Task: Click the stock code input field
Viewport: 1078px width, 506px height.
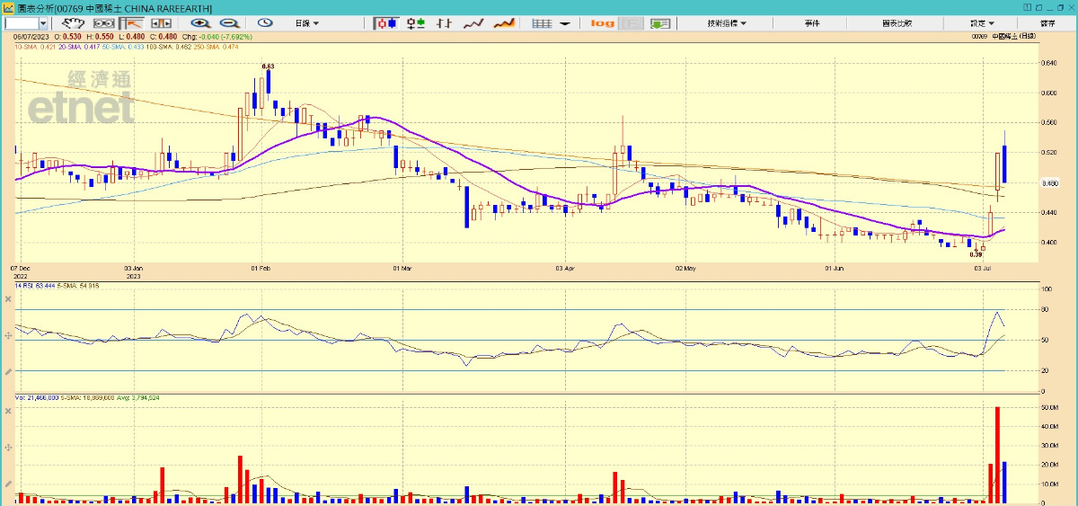Action: tap(24, 22)
